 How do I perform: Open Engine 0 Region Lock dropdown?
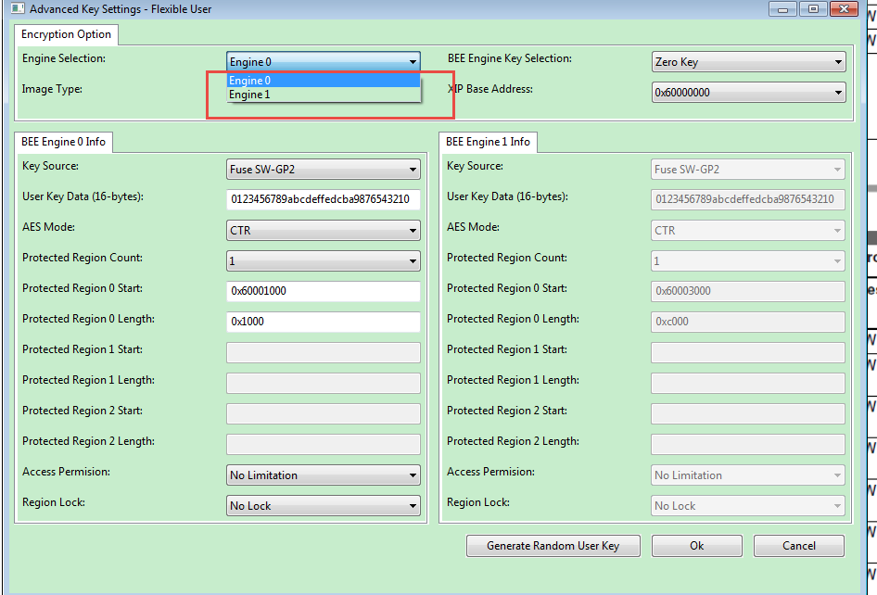(324, 505)
